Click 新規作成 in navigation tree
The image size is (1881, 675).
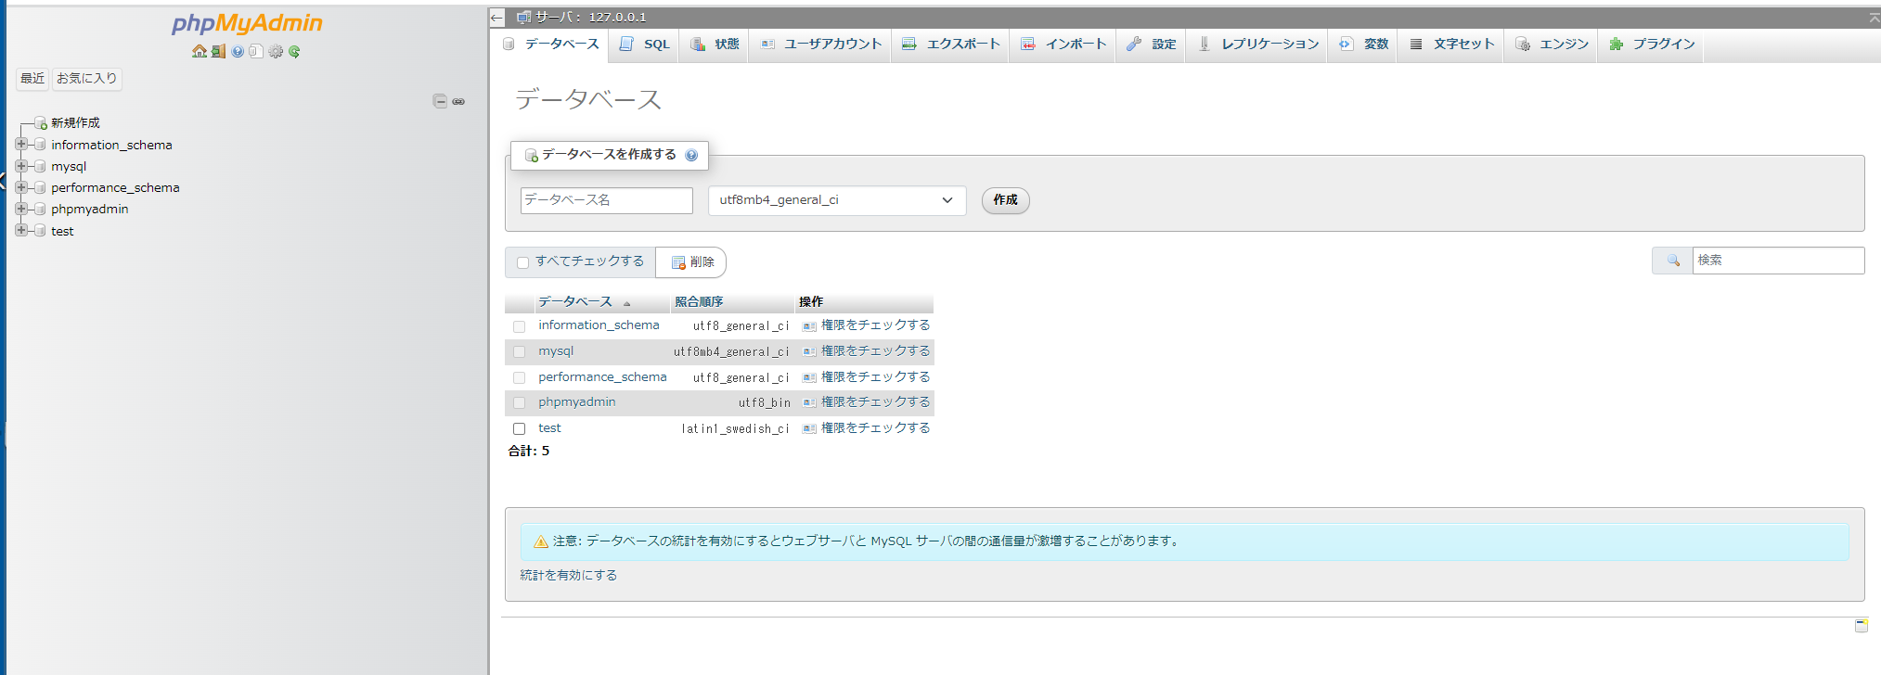[75, 123]
